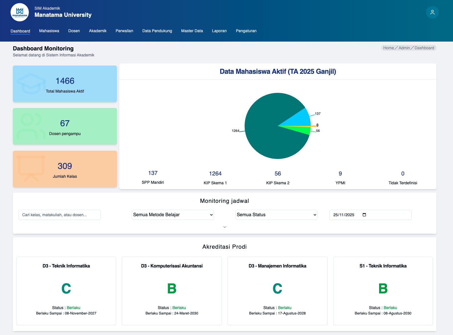
Task: Go to the Akademik menu
Action: tap(98, 31)
